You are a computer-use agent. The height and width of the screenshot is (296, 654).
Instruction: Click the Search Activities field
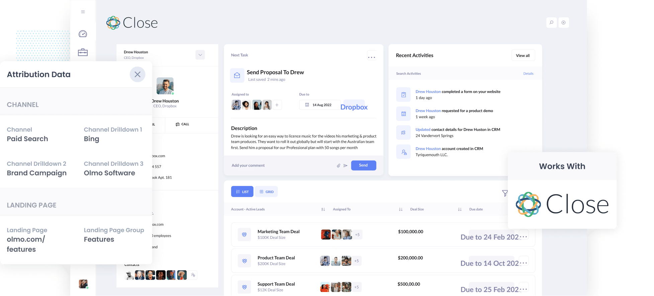408,74
